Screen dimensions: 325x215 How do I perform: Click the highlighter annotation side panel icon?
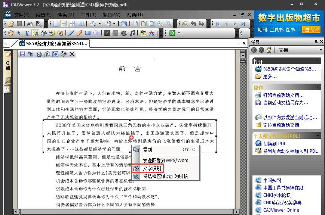click(8, 81)
